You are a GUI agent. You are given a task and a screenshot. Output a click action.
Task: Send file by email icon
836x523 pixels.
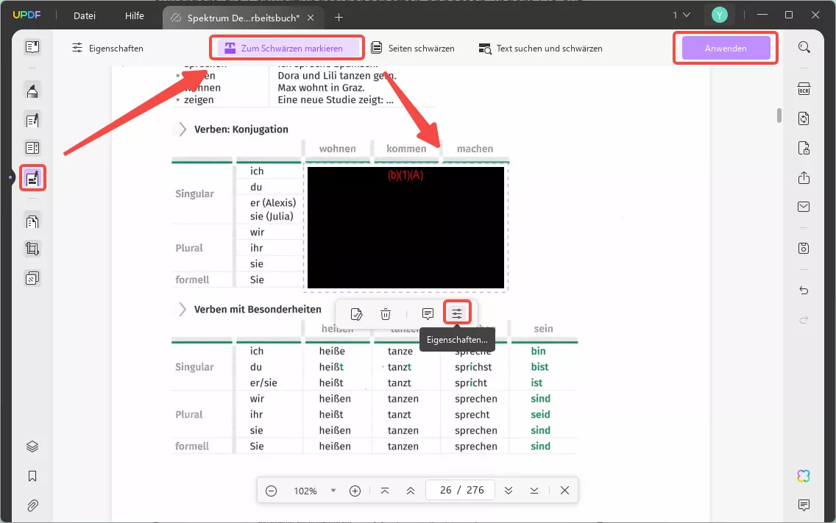[x=804, y=207]
